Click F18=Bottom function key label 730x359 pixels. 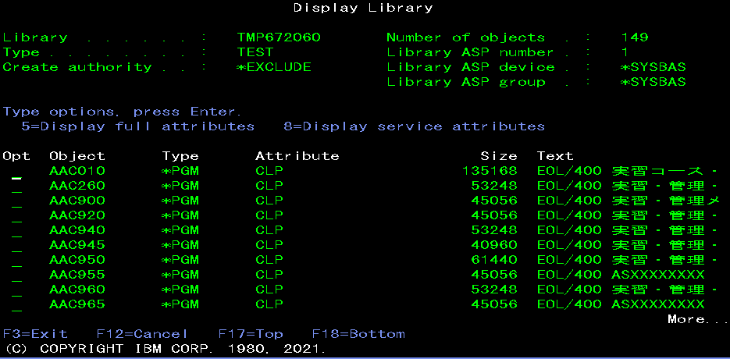point(358,334)
